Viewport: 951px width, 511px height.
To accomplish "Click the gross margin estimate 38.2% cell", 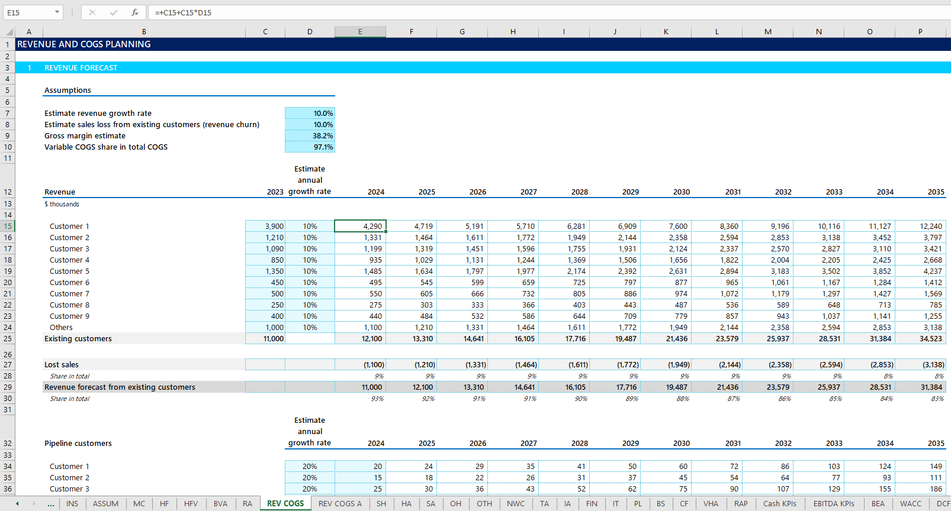I will pyautogui.click(x=310, y=136).
